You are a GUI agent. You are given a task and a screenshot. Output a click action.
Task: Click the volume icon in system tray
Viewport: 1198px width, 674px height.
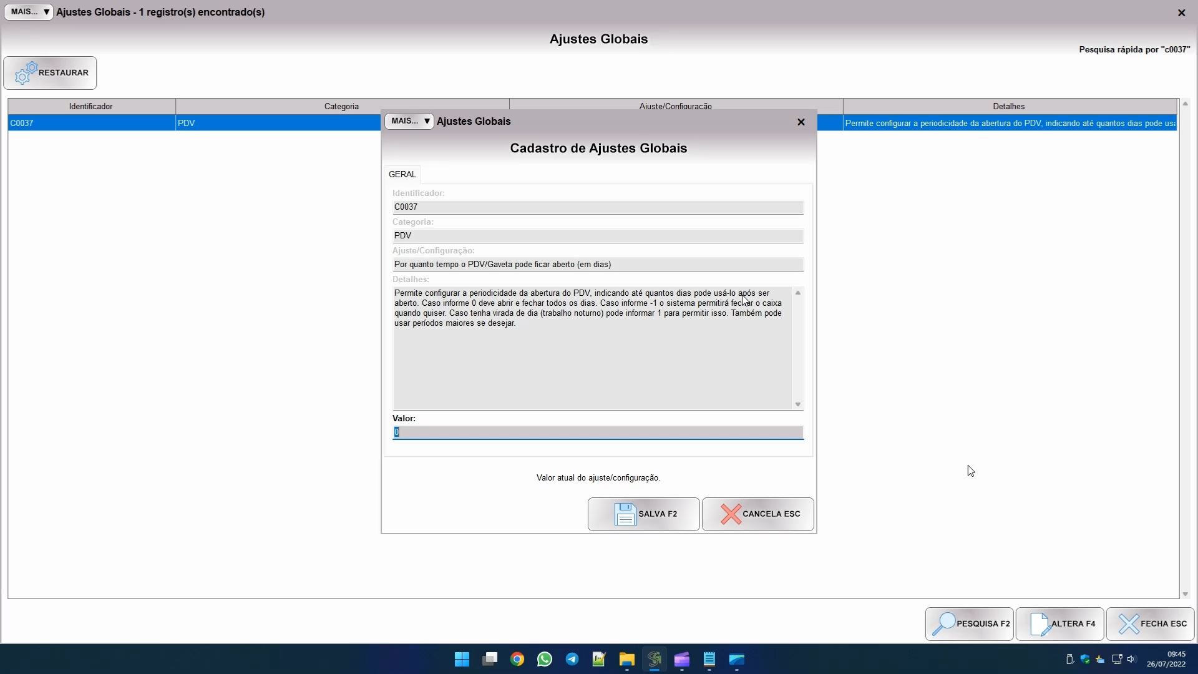tap(1131, 659)
